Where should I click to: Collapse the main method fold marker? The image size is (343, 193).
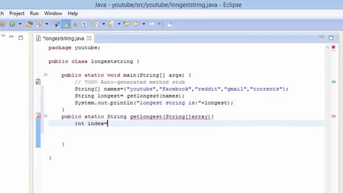pos(46,75)
